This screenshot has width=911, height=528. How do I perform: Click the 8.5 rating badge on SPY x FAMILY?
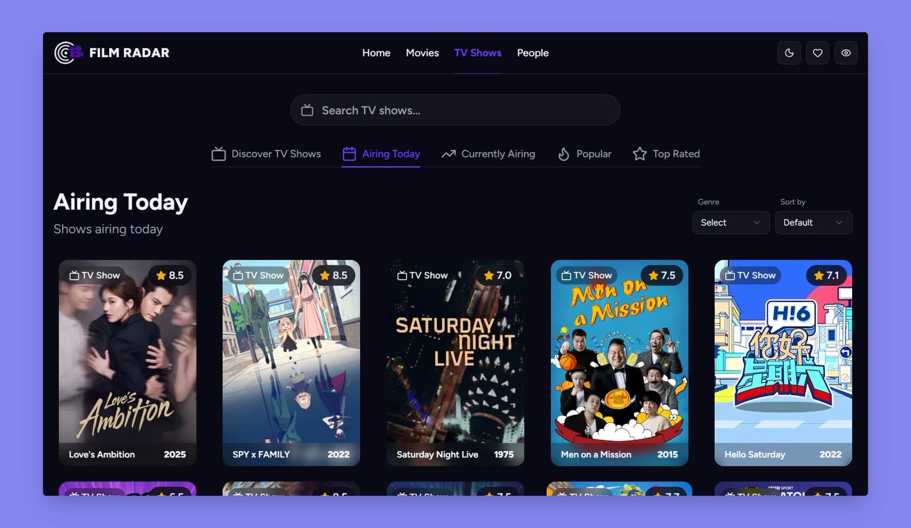click(x=334, y=275)
